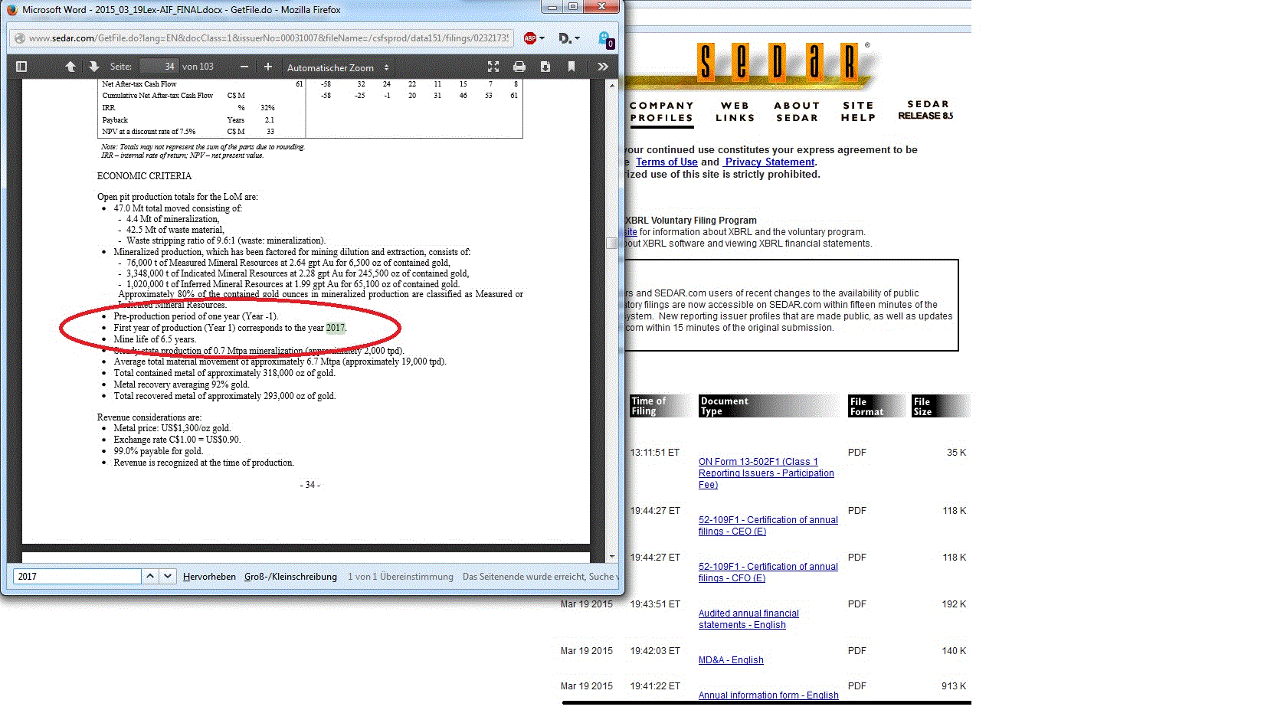
Task: Click the Document Type column header
Action: (x=768, y=406)
